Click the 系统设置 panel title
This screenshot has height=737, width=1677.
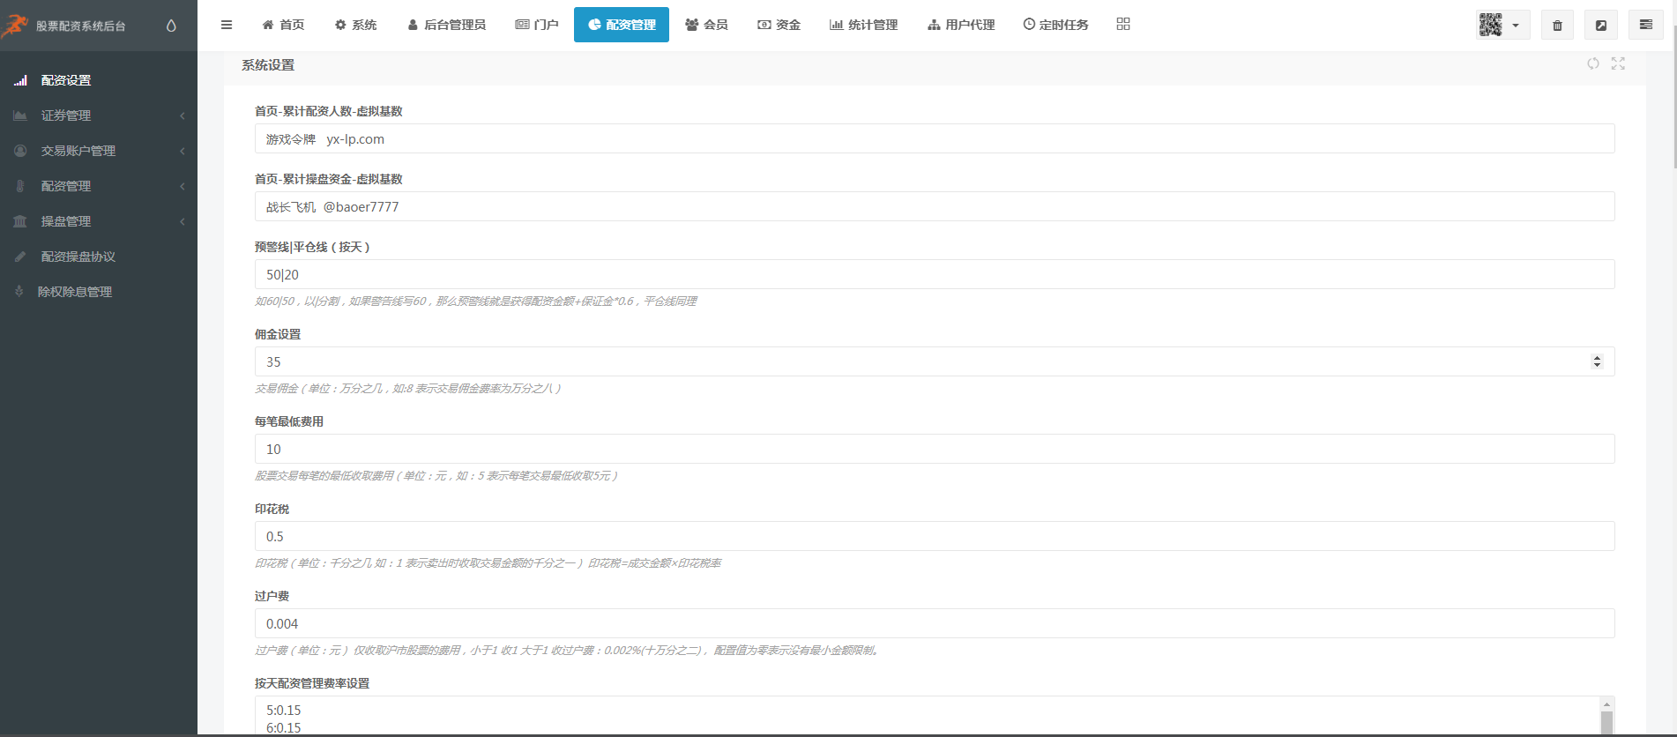point(268,65)
